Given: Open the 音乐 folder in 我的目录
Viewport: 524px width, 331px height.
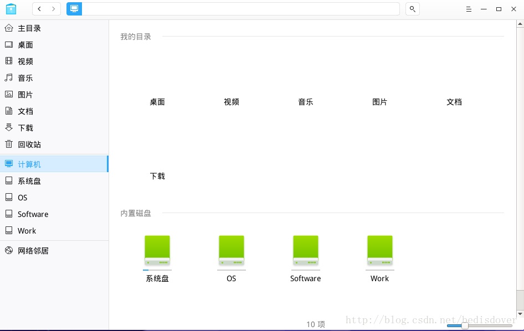Looking at the screenshot, I should 306,83.
